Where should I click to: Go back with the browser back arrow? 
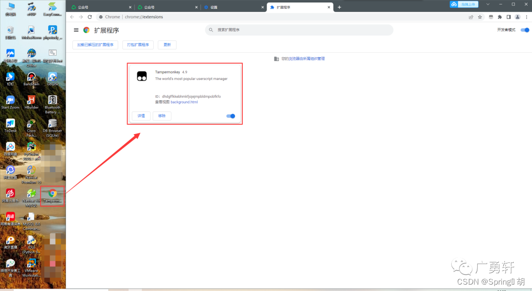pos(72,17)
